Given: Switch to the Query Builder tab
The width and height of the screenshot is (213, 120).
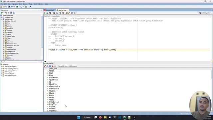Looking at the screenshot, I should [56, 16].
